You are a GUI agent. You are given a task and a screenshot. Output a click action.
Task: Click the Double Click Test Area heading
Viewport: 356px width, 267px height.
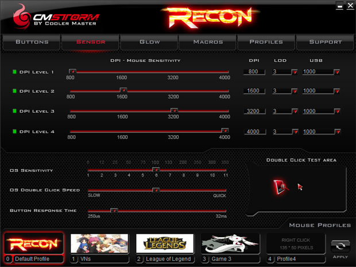pos(301,160)
